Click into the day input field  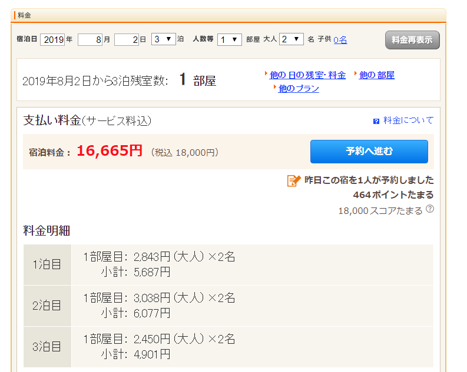pos(127,39)
